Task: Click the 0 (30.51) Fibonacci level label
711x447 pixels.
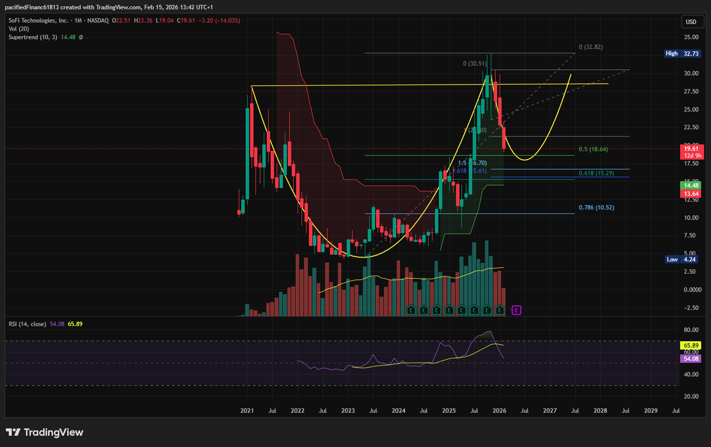Action: coord(475,63)
